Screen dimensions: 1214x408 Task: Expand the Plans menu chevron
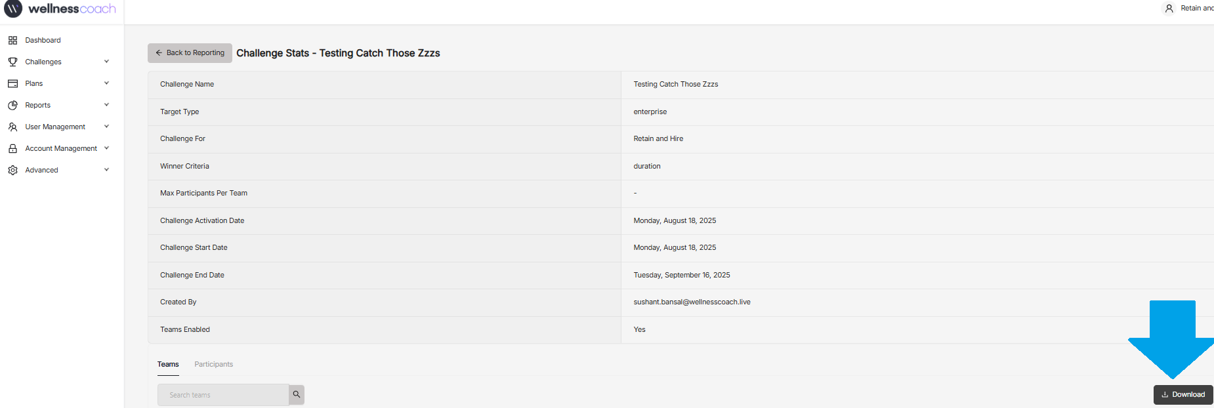[106, 83]
